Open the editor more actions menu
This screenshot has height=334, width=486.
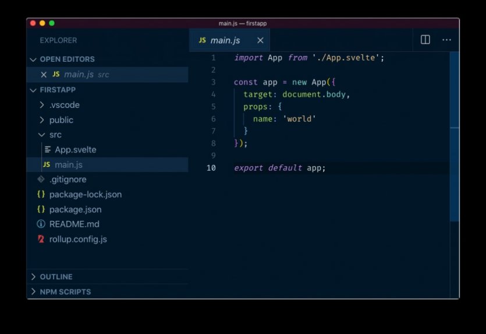(x=446, y=40)
